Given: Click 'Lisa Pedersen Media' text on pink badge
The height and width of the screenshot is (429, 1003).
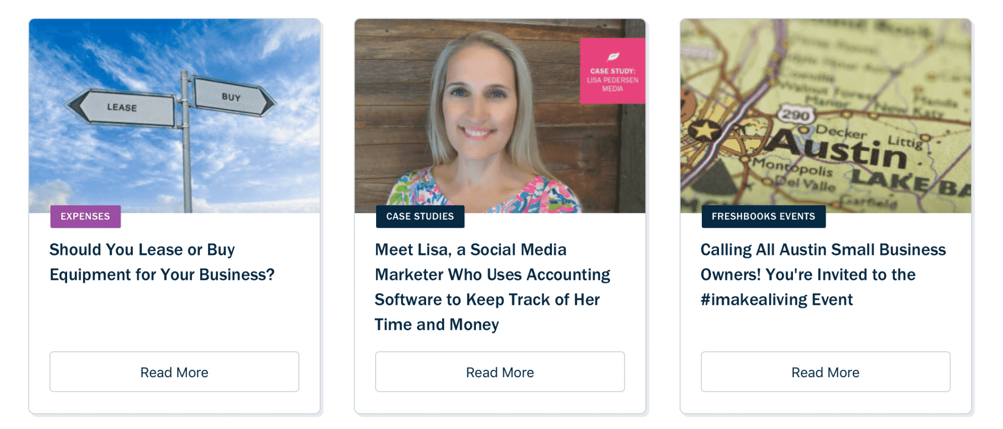Looking at the screenshot, I should point(612,84).
